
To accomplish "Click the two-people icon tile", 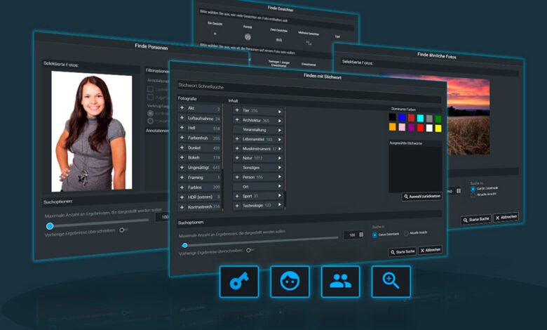I will click(341, 282).
